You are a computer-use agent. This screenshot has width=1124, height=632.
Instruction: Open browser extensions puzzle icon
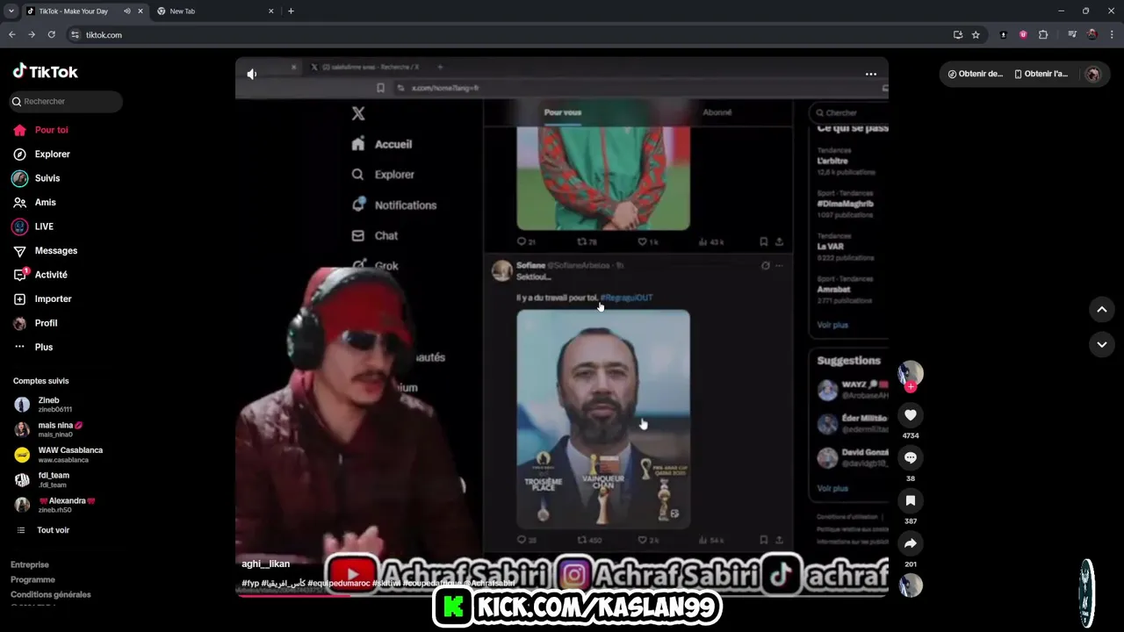[x=1043, y=35]
